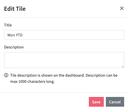Click the Edit Tile heading text

coord(15,9)
